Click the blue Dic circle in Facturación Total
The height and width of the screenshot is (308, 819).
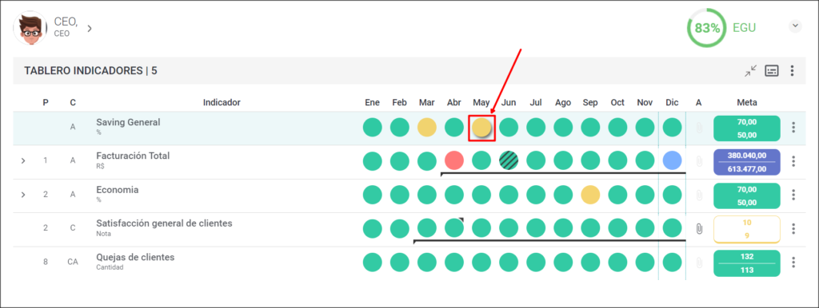pyautogui.click(x=672, y=160)
